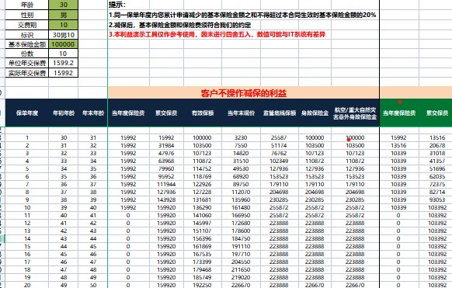Viewport: 452px width, 288px height.
Task: Select the age input cell showing 30
Action: pyautogui.click(x=64, y=5)
